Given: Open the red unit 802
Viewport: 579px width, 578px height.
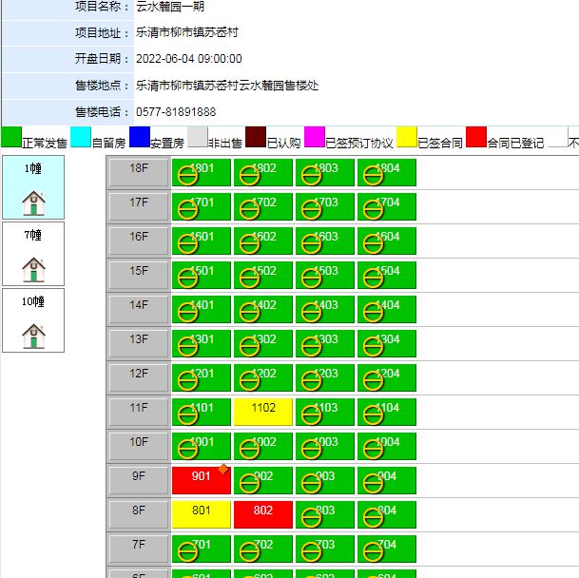Looking at the screenshot, I should pyautogui.click(x=262, y=514).
